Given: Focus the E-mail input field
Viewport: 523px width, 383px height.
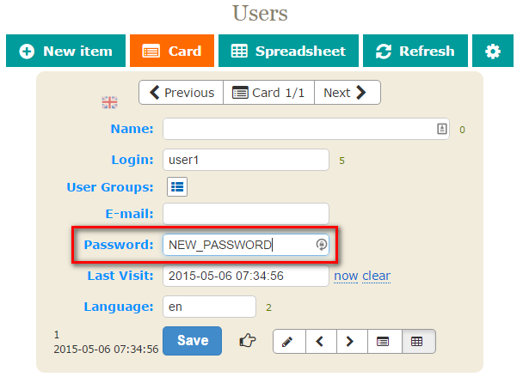Looking at the screenshot, I should coord(246,214).
